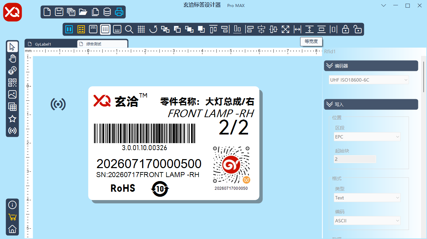The image size is (427, 239).
Task: Switch to the GyLabel1 tab
Action: point(51,44)
